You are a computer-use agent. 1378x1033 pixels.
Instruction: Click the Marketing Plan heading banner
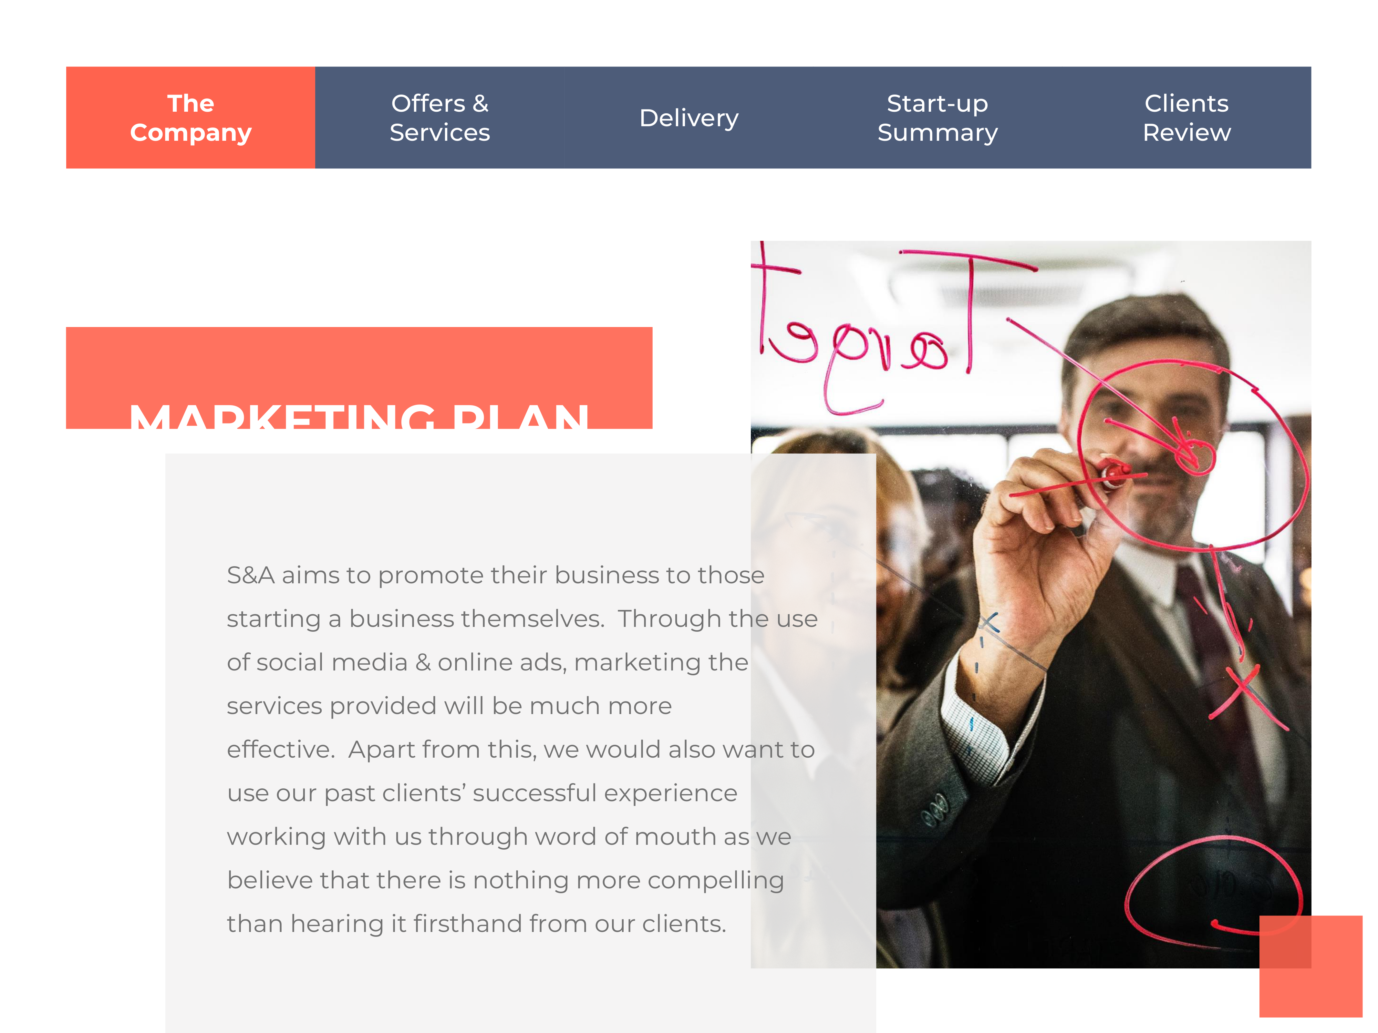pos(359,378)
